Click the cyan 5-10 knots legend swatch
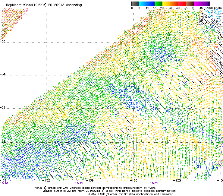 coord(143,4)
